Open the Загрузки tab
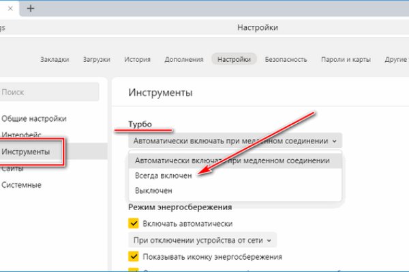 [96, 60]
